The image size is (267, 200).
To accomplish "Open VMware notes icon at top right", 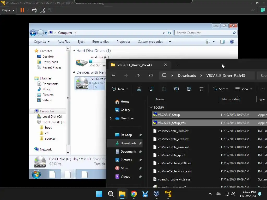I will [x=263, y=10].
